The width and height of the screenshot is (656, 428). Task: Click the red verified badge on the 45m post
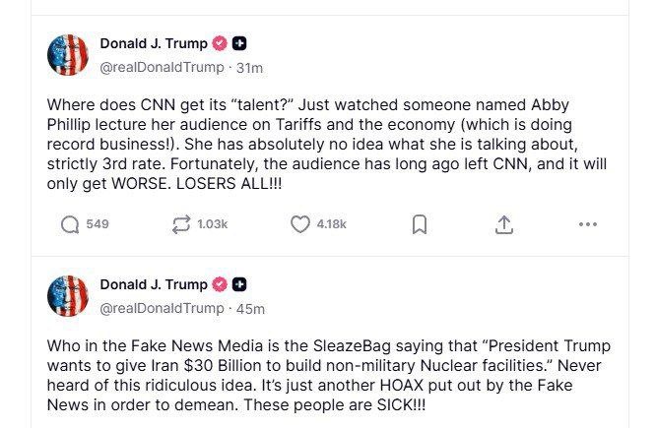pyautogui.click(x=221, y=284)
